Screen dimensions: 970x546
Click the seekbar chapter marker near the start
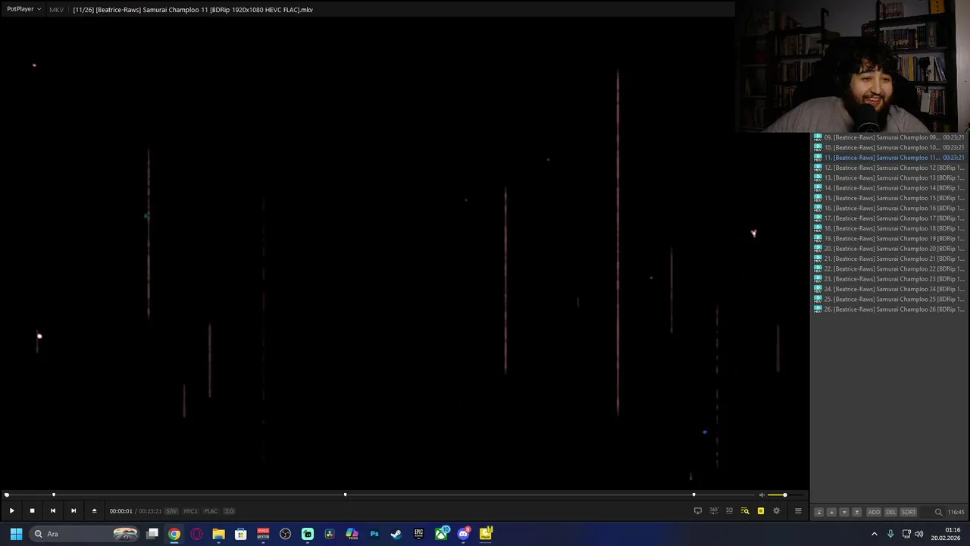point(53,494)
